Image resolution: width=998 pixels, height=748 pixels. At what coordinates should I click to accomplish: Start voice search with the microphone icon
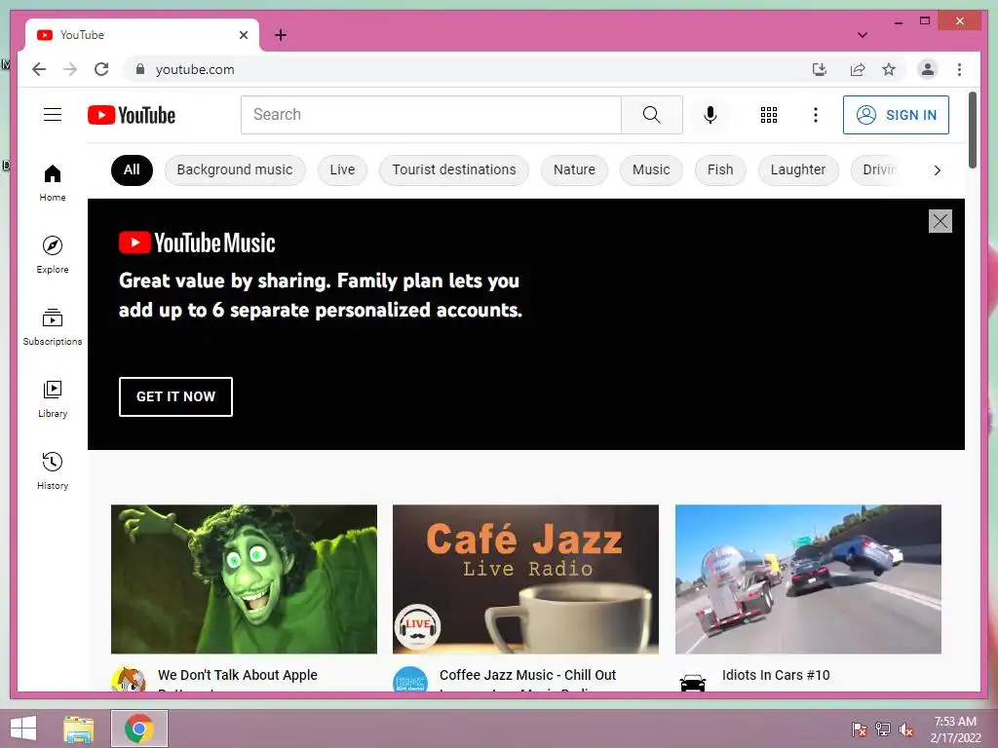coord(710,115)
